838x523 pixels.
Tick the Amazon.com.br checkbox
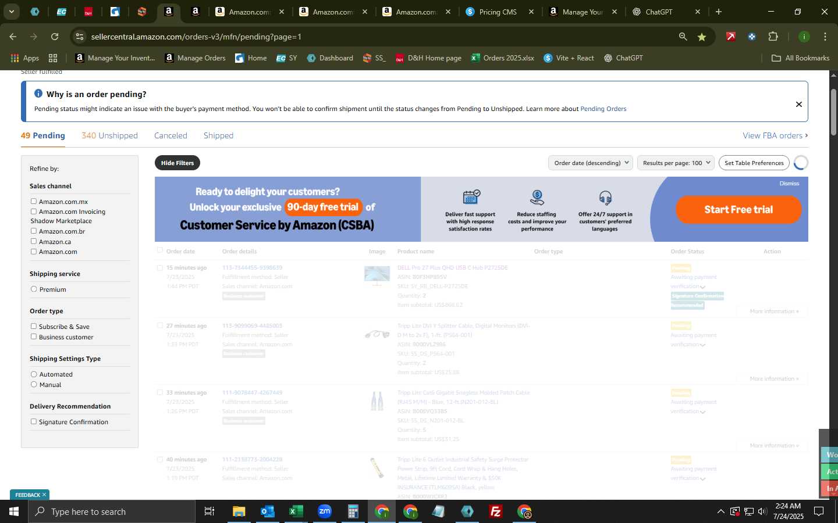click(x=34, y=231)
